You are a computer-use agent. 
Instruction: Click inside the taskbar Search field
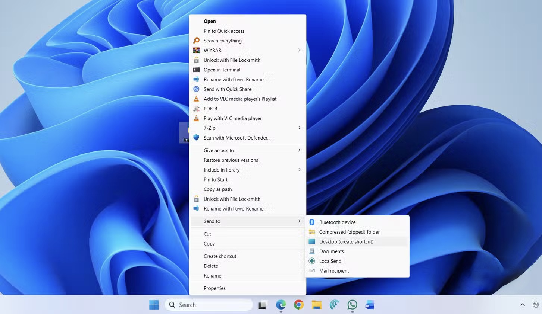(x=209, y=304)
